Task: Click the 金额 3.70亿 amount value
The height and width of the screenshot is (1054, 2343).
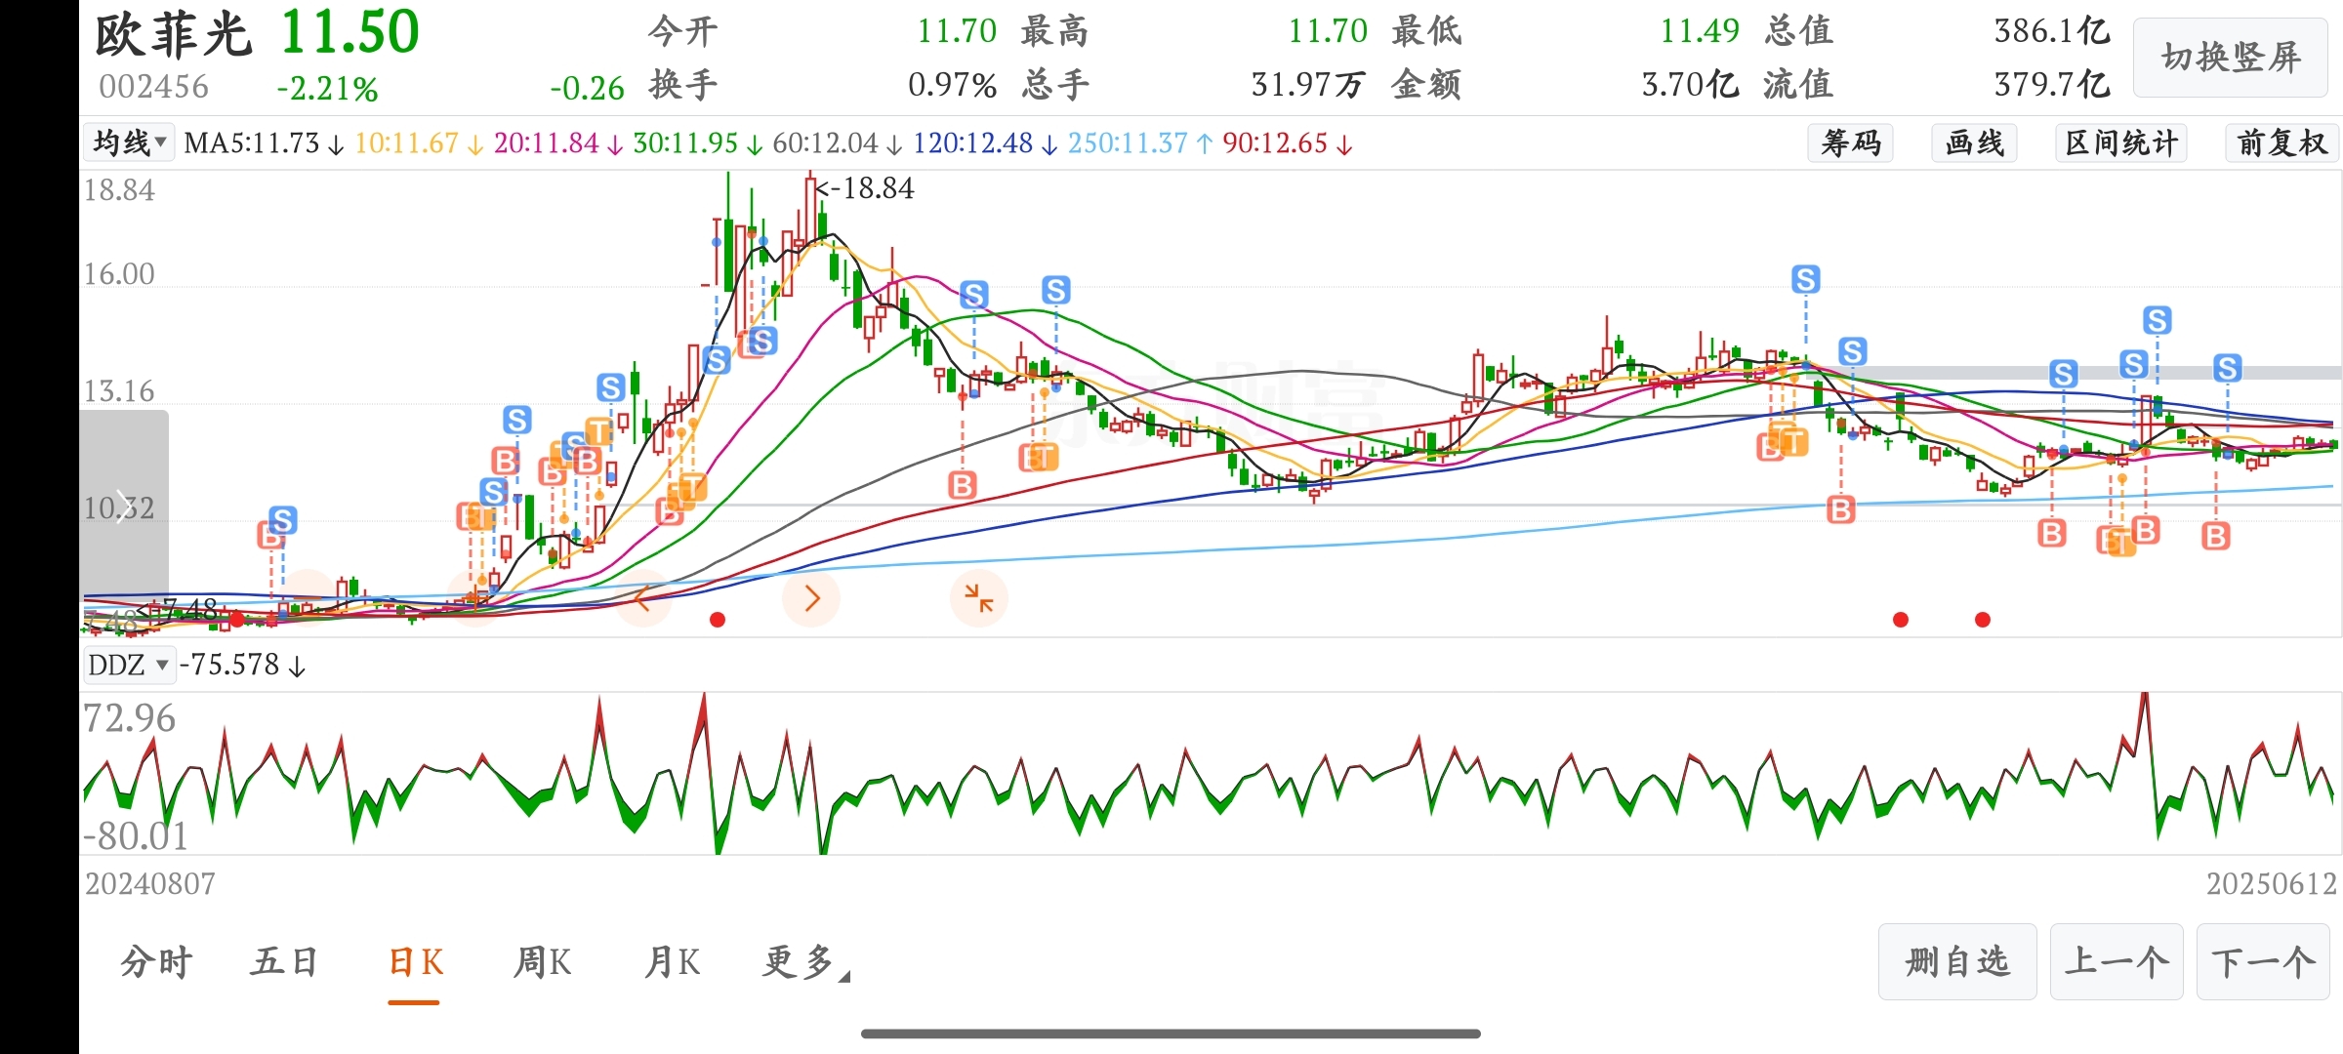Action: click(1690, 85)
